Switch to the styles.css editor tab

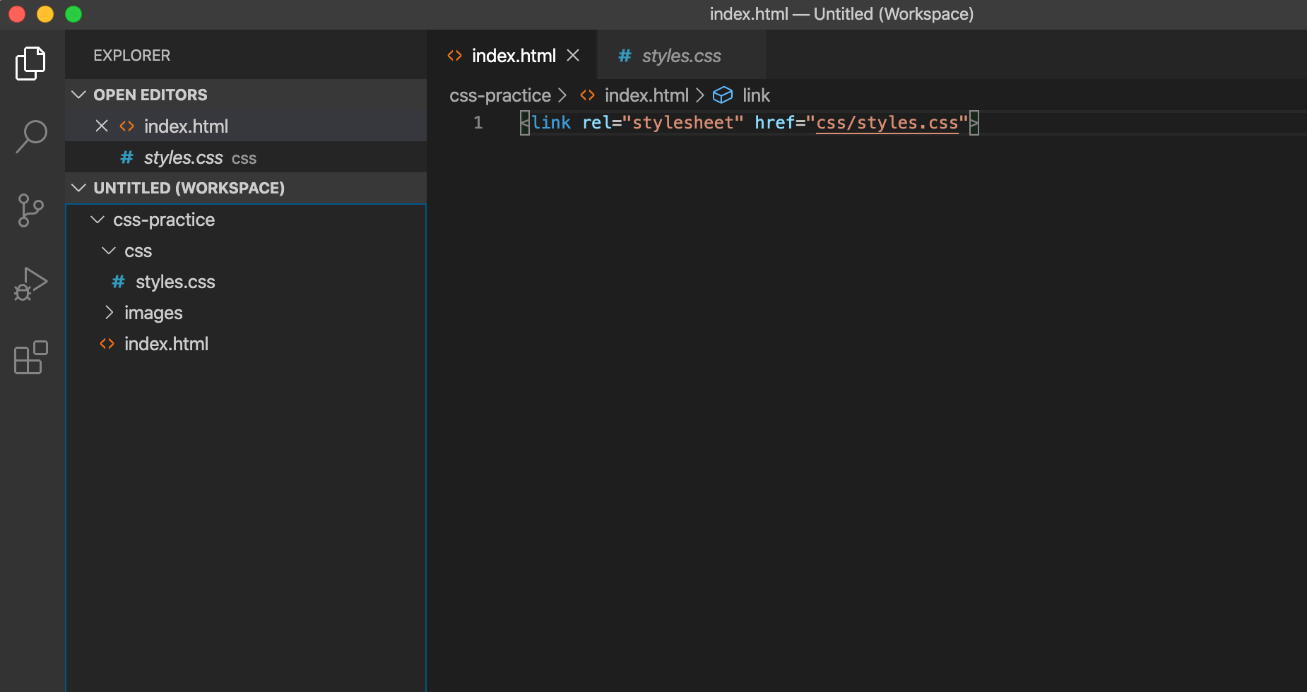(681, 56)
